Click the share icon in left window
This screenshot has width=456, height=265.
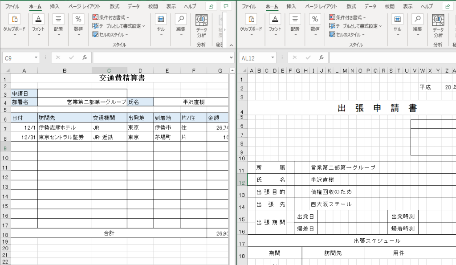click(x=212, y=7)
